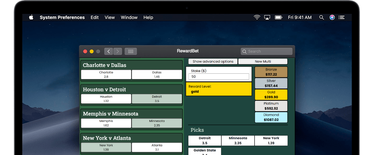Select the Bronze $117.22 reward level
Viewport: 373px width, 155px height.
point(271,72)
